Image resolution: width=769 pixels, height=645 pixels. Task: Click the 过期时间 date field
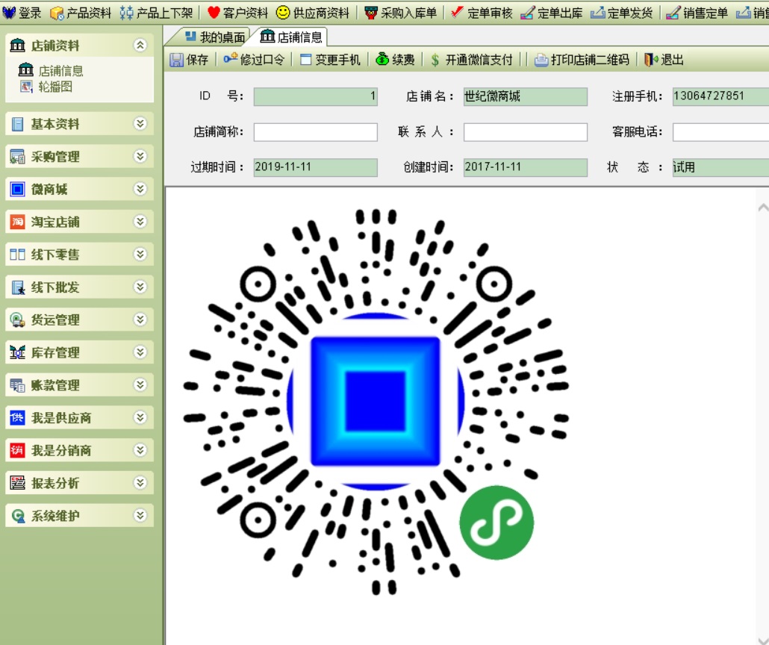click(315, 167)
